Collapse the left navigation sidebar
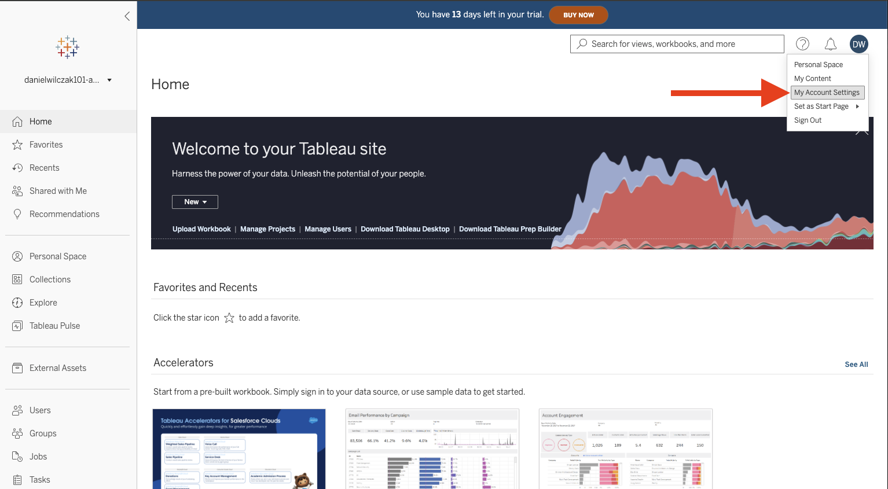This screenshot has width=888, height=489. click(127, 16)
